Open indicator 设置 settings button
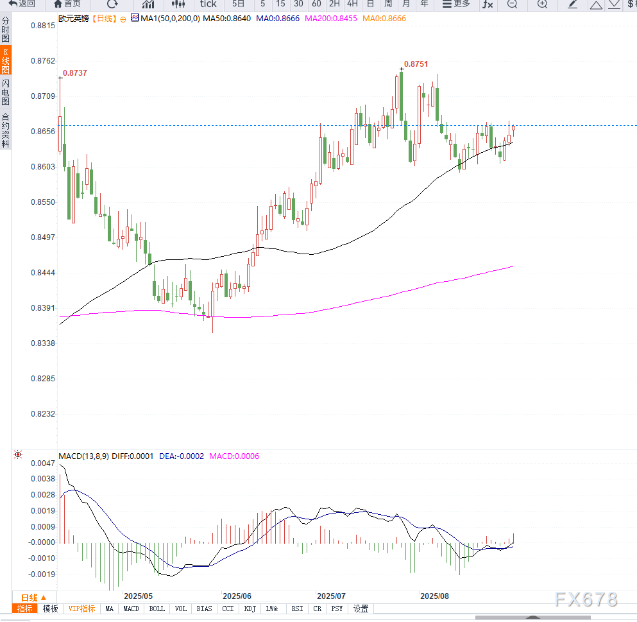The image size is (637, 622). tap(361, 609)
